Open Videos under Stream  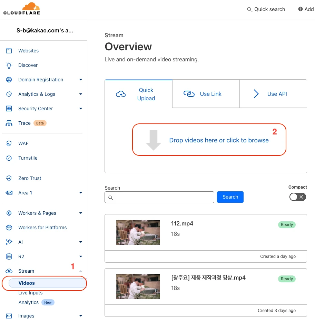(48, 283)
